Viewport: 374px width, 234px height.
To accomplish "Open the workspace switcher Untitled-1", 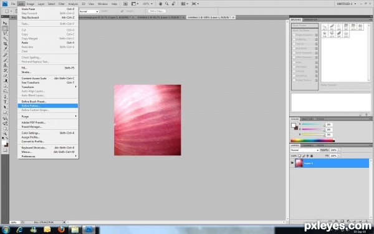I will pos(347,4).
